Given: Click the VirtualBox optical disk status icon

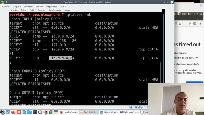Looking at the screenshot, I should tap(134, 107).
